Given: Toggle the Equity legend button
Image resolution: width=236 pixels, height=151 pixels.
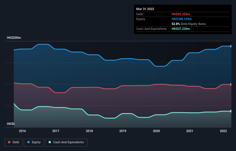Looking at the screenshot, I should [x=34, y=142].
